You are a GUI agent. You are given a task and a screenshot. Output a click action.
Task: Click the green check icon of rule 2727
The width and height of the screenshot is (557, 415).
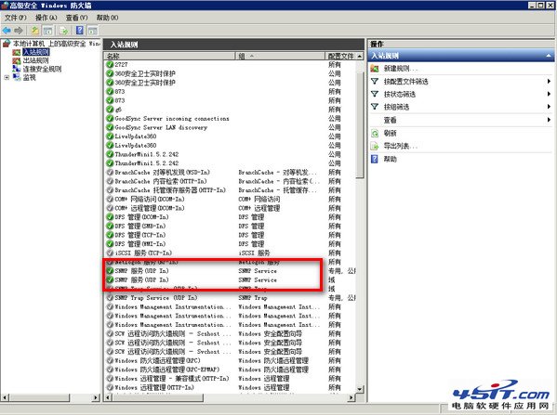click(110, 65)
